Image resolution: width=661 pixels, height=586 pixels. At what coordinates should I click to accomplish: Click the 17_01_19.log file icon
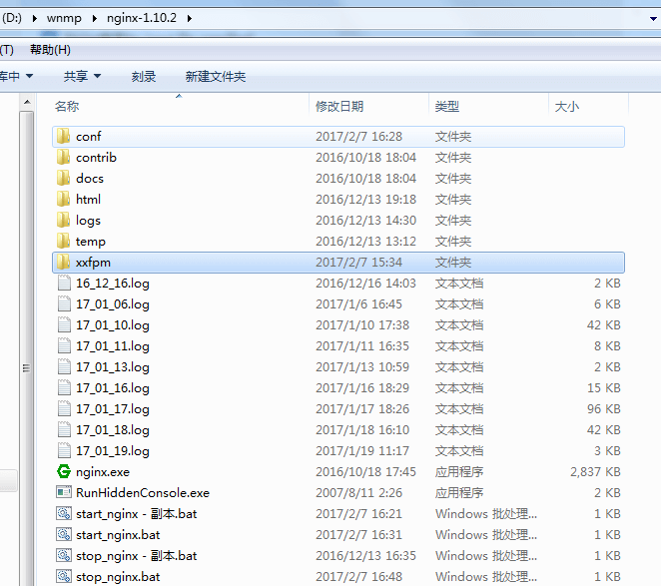(x=64, y=450)
